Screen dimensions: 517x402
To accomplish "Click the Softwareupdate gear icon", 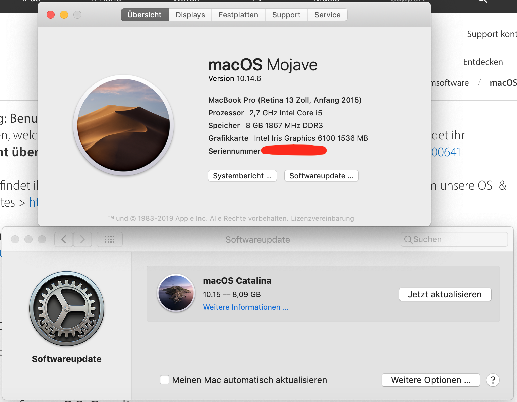I will click(x=67, y=309).
